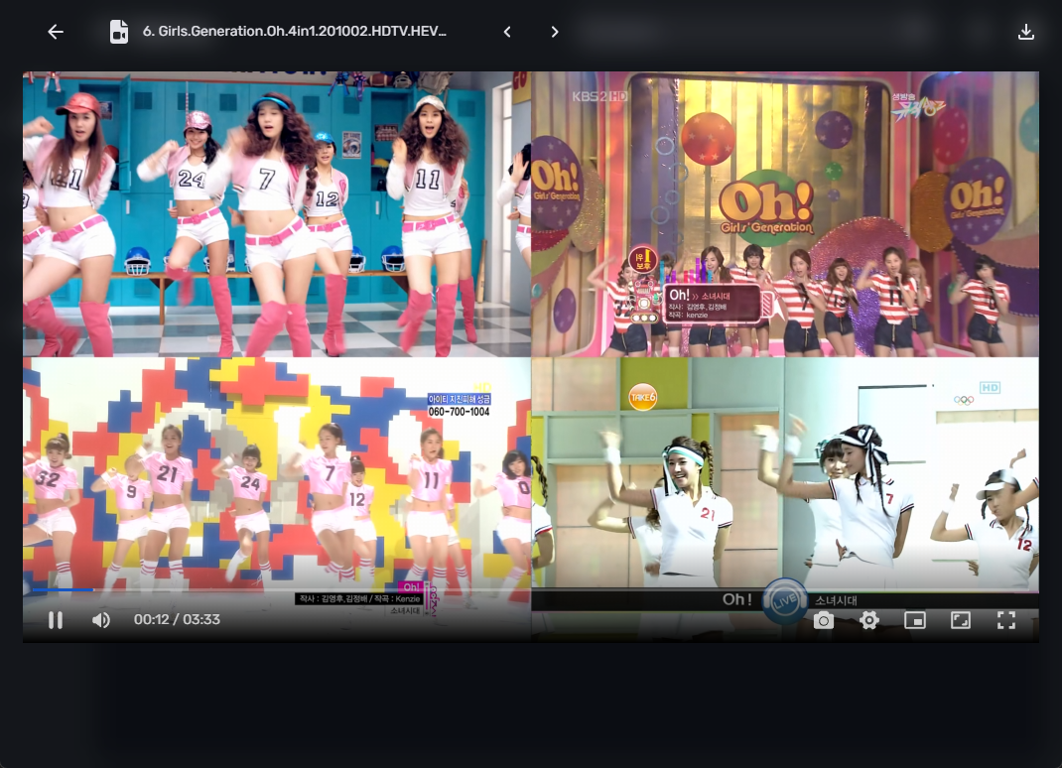This screenshot has width=1062, height=768.
Task: Open the previous file with left chevron
Action: tap(507, 32)
